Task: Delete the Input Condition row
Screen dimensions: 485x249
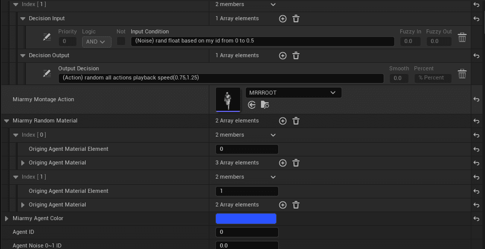Action: point(462,37)
